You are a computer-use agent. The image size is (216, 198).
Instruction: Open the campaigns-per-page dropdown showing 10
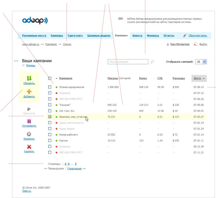point(205,62)
